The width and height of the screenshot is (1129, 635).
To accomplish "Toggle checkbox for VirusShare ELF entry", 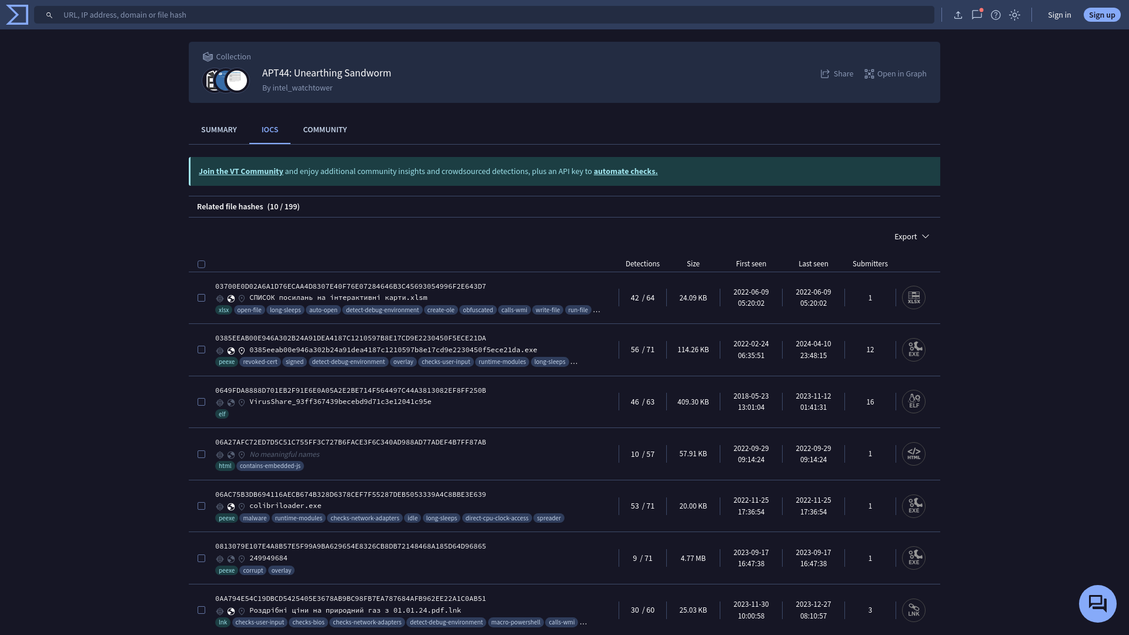I will pos(202,402).
